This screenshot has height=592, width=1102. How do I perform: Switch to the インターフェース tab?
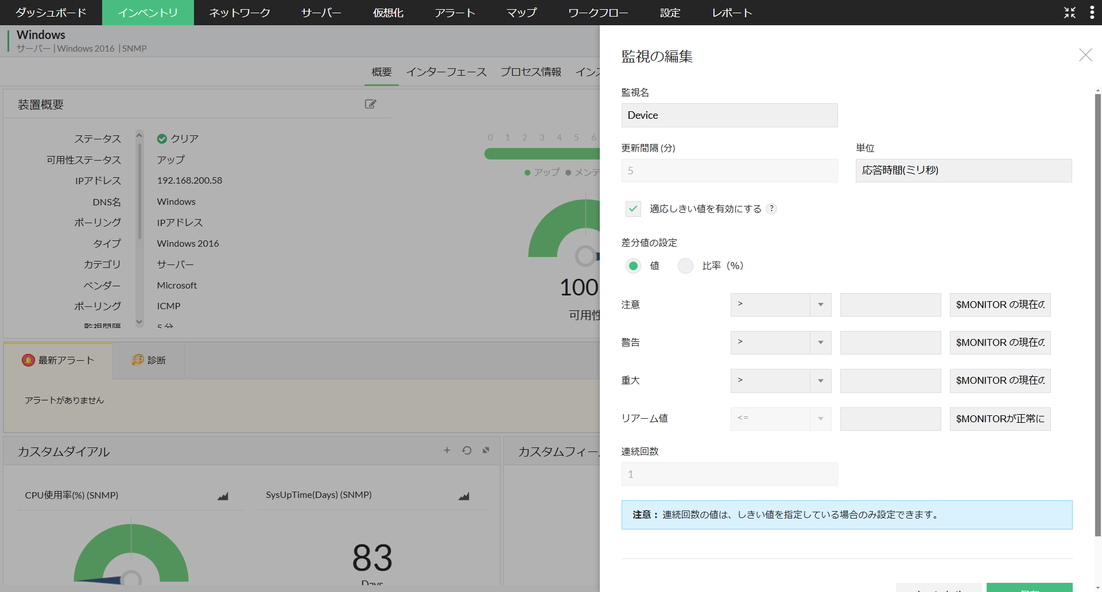tap(446, 72)
